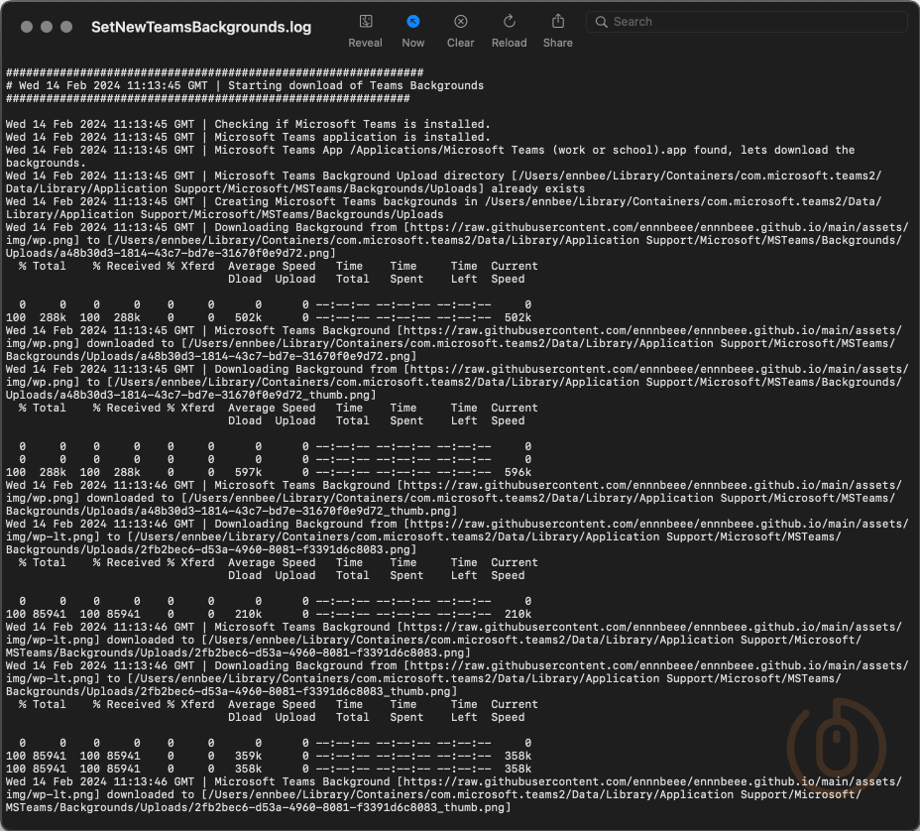This screenshot has width=920, height=831.
Task: Click the first row of hash characters
Action: [x=214, y=72]
